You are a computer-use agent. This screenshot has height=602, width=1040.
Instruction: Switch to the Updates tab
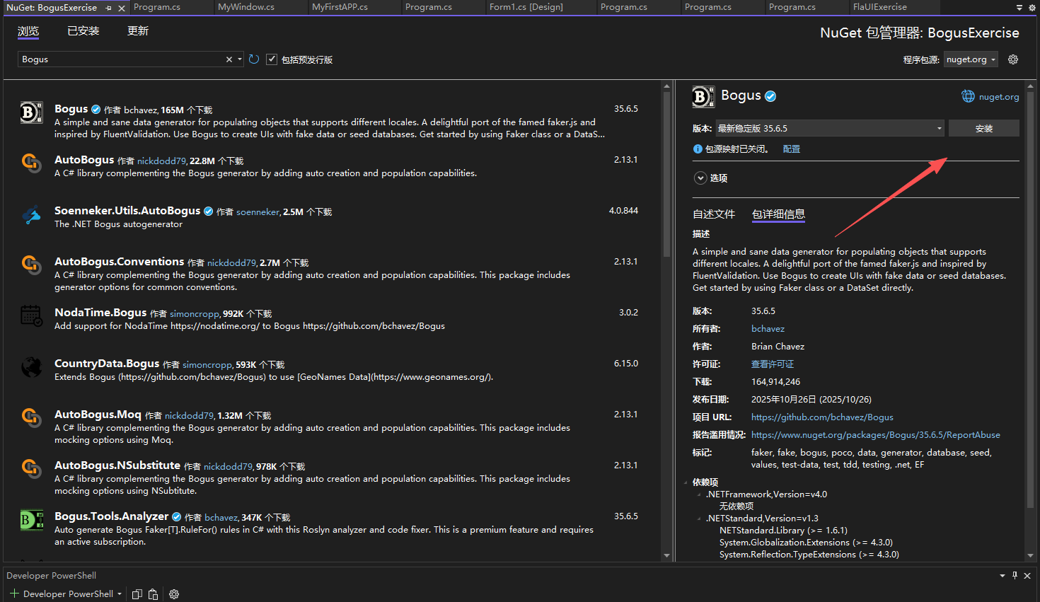[138, 31]
